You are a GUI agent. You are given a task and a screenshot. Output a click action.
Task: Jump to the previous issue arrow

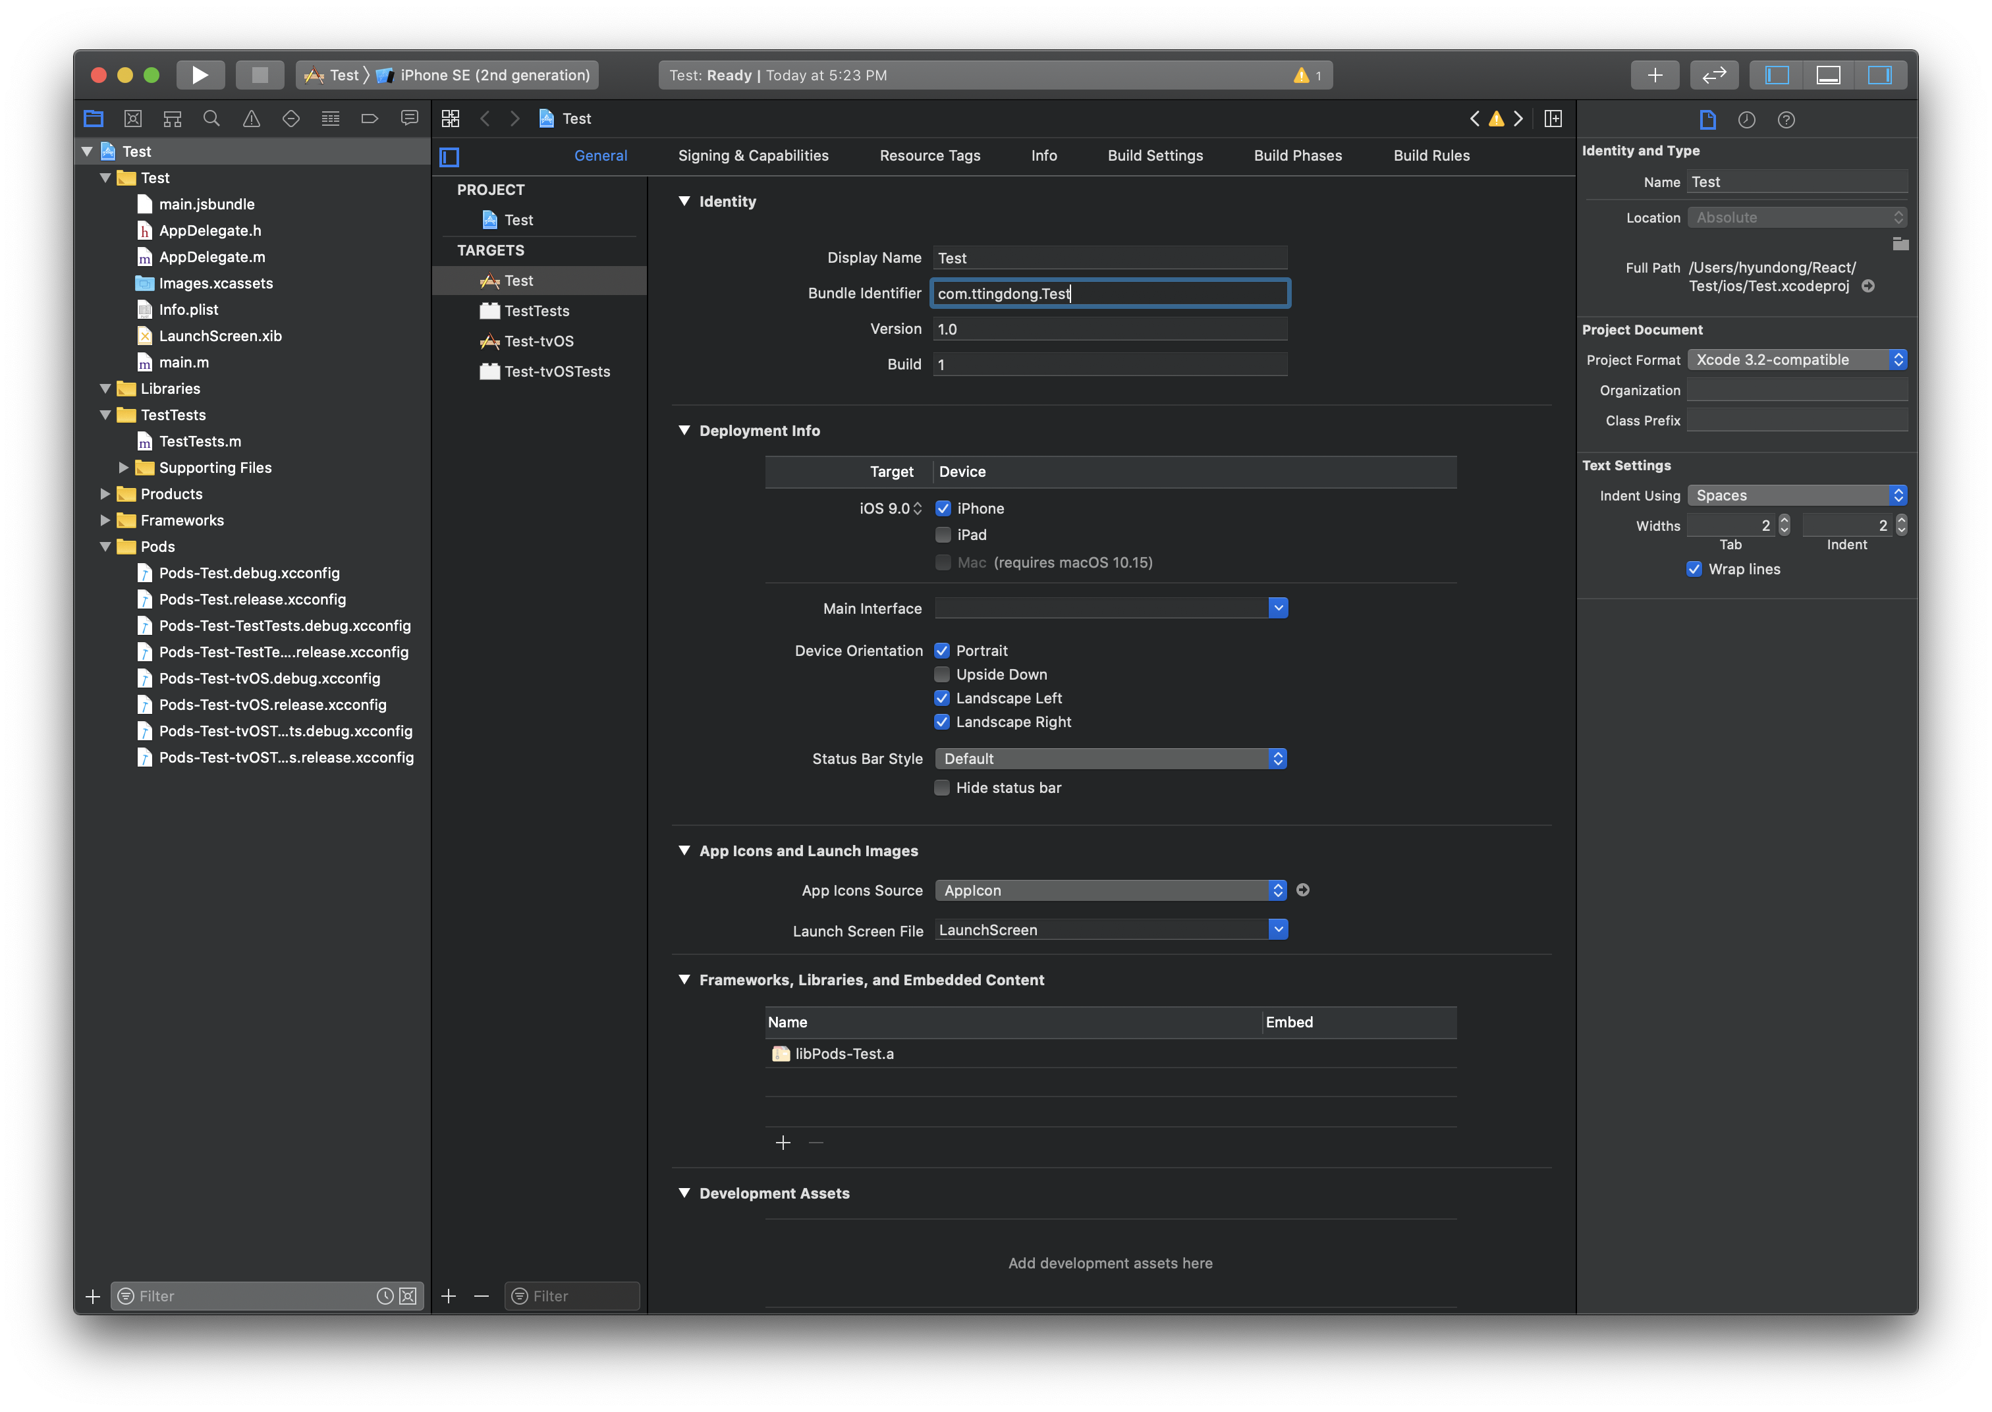tap(1475, 119)
